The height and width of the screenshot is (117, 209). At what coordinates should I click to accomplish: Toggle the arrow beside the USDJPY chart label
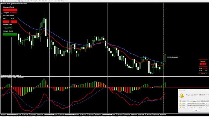1,4
